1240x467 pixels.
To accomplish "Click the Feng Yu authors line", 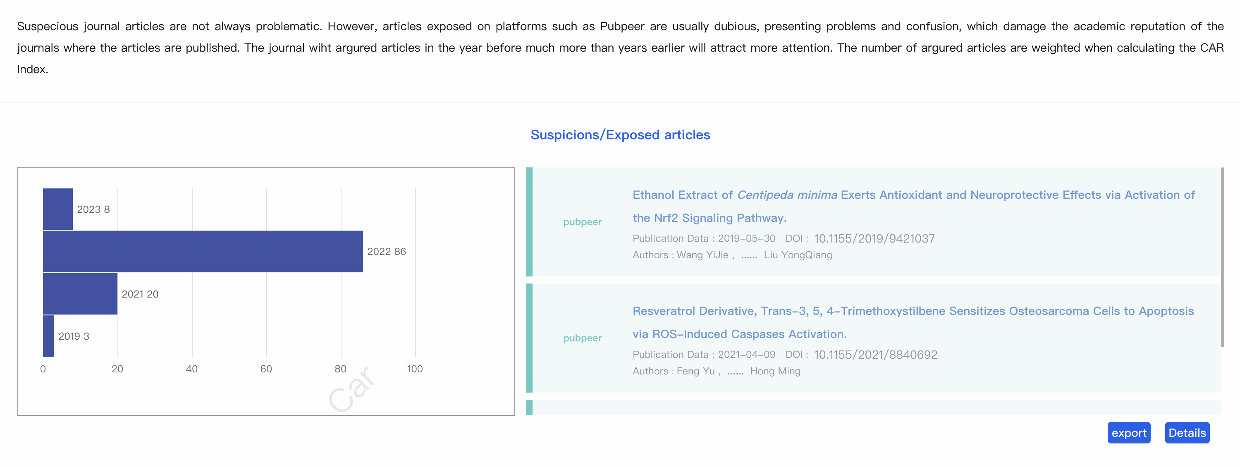I will [x=716, y=371].
